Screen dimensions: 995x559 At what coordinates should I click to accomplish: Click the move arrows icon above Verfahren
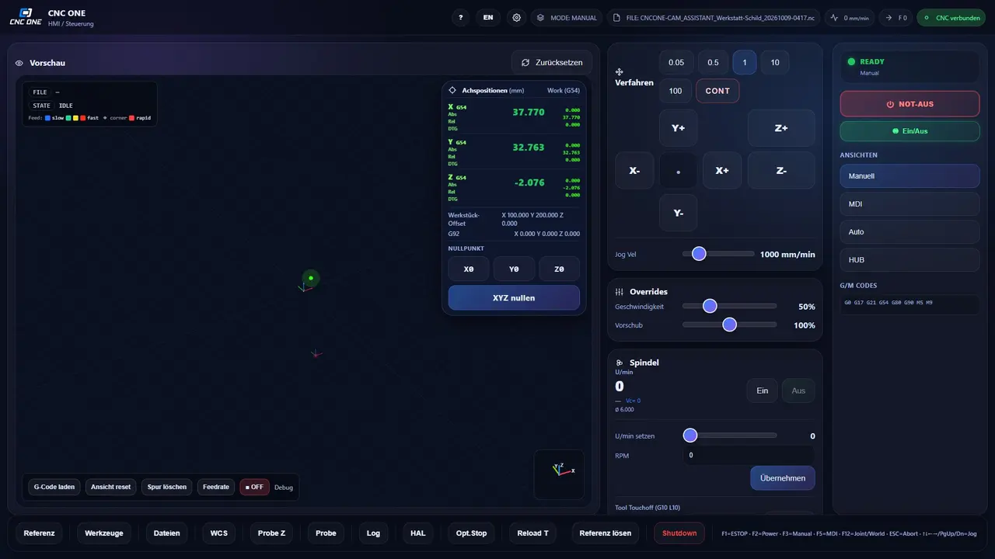click(x=620, y=72)
